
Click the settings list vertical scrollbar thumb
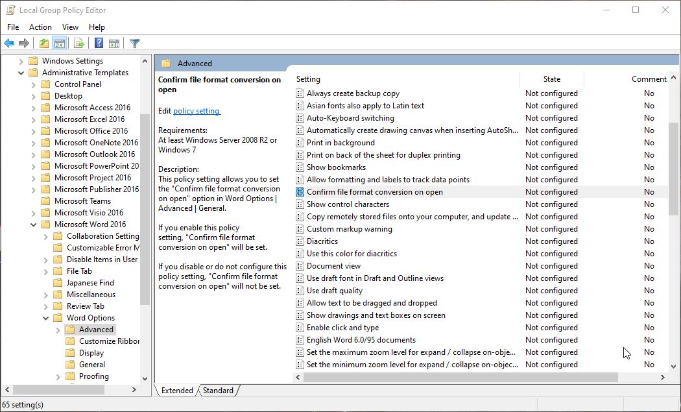(x=674, y=169)
